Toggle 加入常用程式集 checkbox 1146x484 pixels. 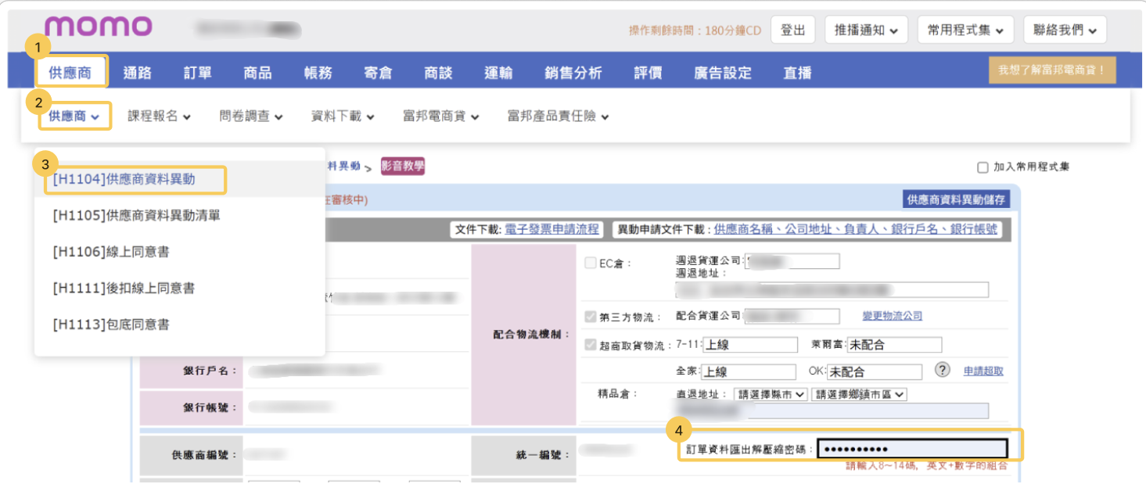coord(983,167)
